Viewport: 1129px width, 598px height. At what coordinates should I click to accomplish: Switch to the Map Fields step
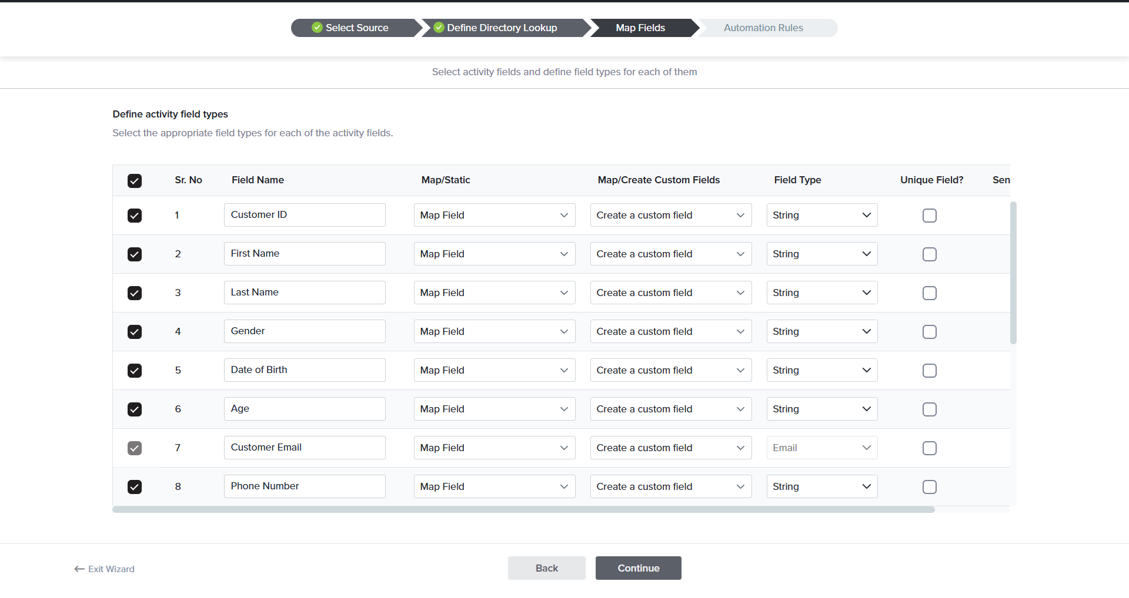[640, 28]
